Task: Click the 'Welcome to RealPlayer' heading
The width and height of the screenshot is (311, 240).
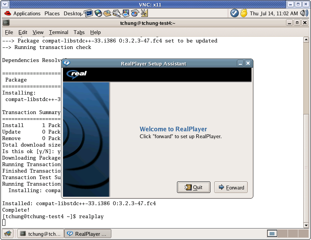Action: point(173,129)
